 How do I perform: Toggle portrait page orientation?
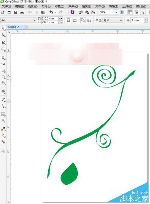click(68, 20)
